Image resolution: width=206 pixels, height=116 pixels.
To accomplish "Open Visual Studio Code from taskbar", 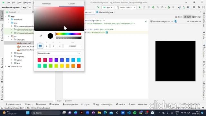I will pos(129,113).
